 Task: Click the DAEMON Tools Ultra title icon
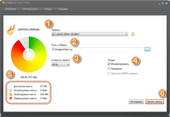coord(3,3)
